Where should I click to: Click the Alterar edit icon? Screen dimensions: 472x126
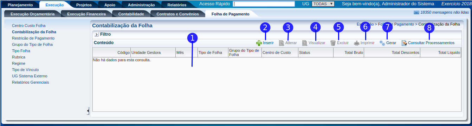[x=282, y=43]
